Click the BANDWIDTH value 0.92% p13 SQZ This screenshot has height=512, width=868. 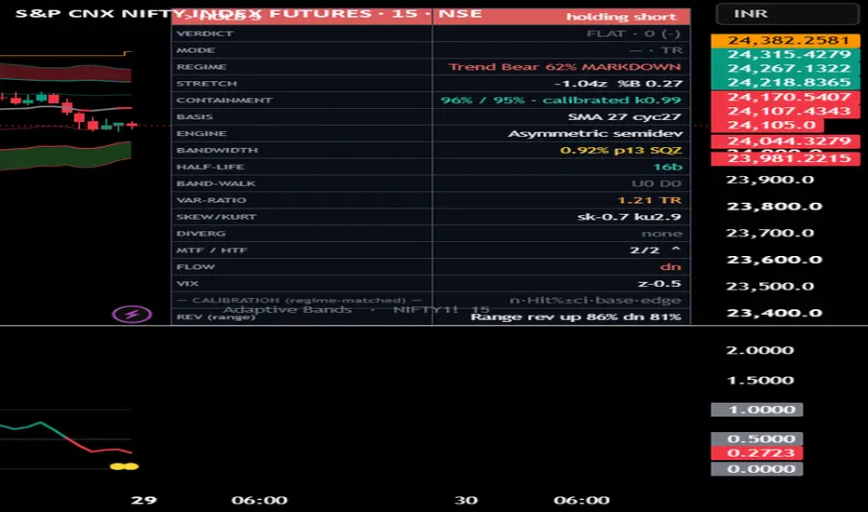point(620,150)
